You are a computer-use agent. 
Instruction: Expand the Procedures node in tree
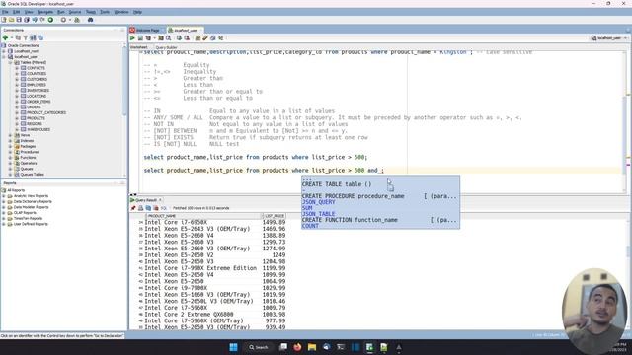[x=11, y=152]
